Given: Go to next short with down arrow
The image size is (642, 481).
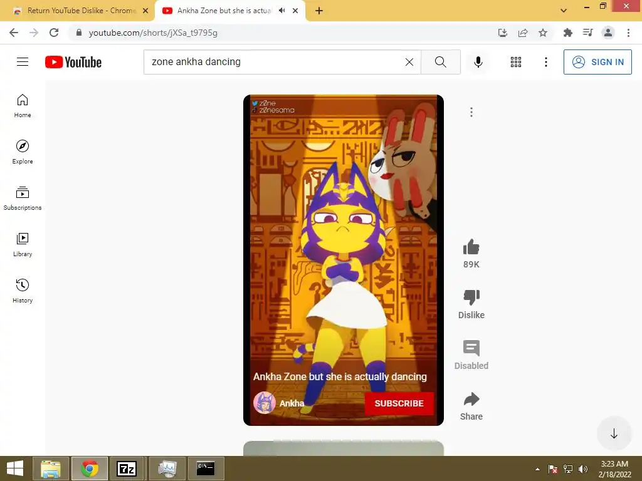Looking at the screenshot, I should tap(613, 433).
